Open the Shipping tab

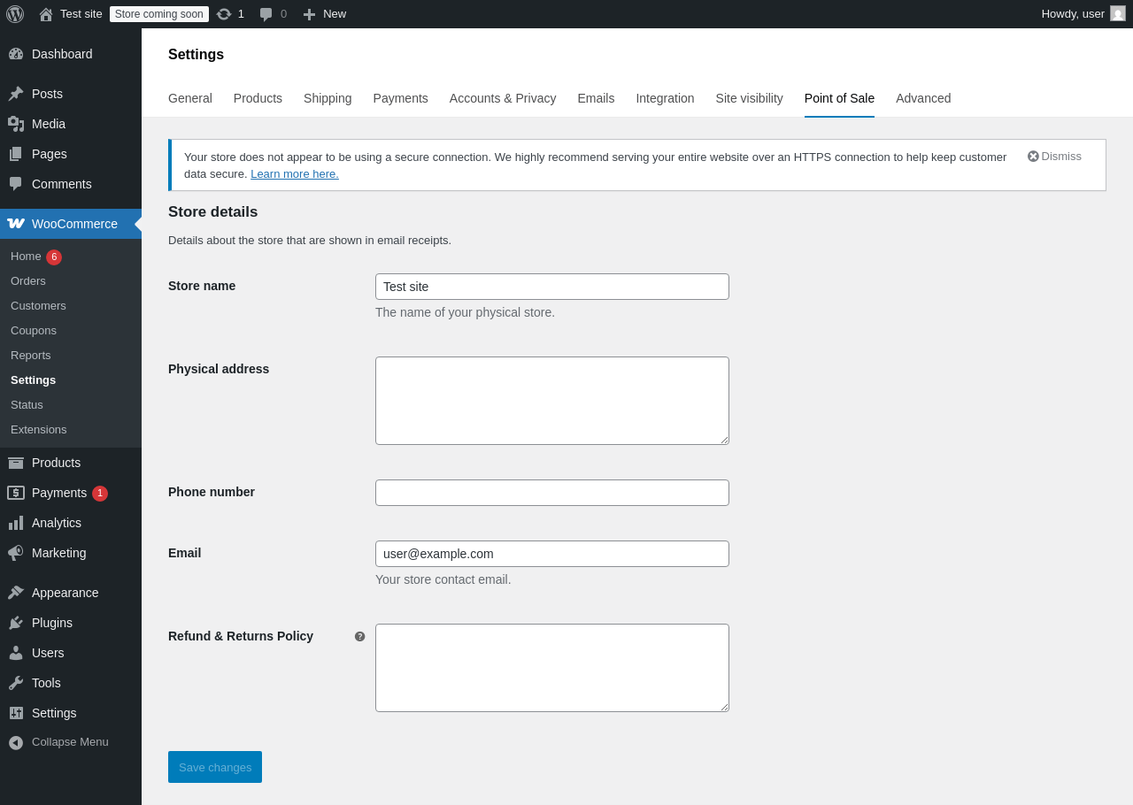[328, 98]
